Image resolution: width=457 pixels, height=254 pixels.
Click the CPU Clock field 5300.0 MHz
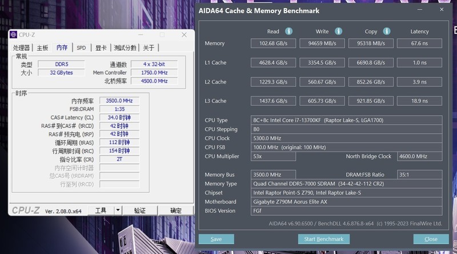(x=347, y=138)
